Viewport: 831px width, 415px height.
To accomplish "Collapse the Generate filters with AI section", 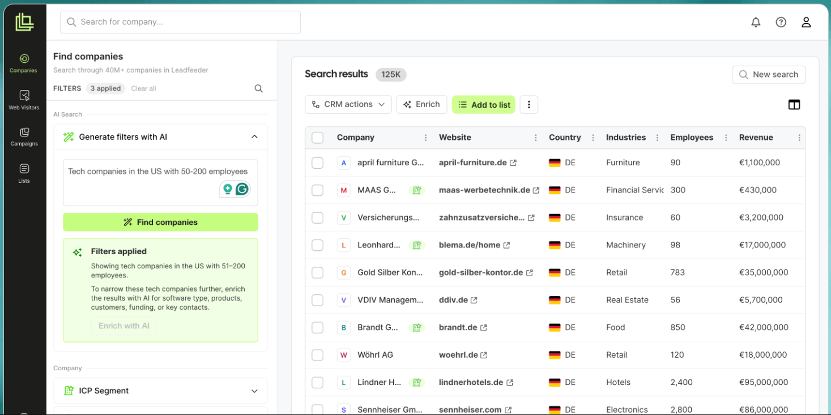I will click(254, 137).
